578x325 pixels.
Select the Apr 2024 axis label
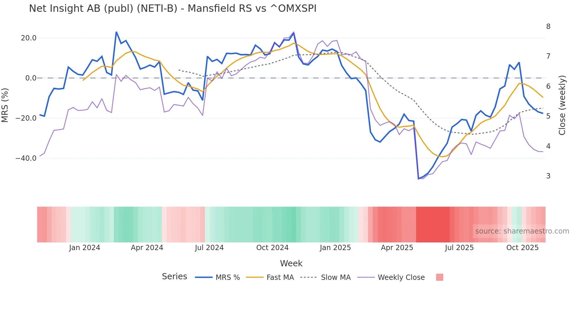pos(147,248)
